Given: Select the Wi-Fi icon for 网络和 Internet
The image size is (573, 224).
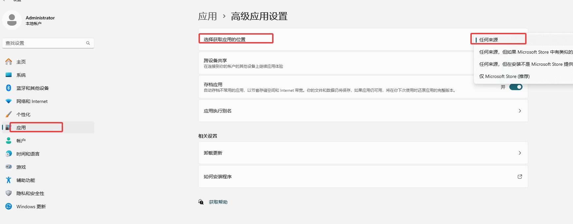Looking at the screenshot, I should (x=9, y=101).
